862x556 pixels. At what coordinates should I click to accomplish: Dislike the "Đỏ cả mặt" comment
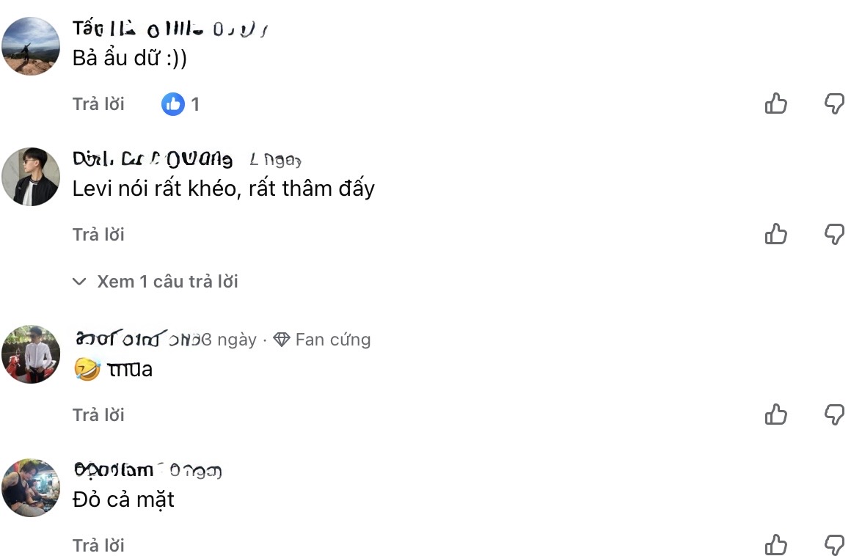[834, 544]
